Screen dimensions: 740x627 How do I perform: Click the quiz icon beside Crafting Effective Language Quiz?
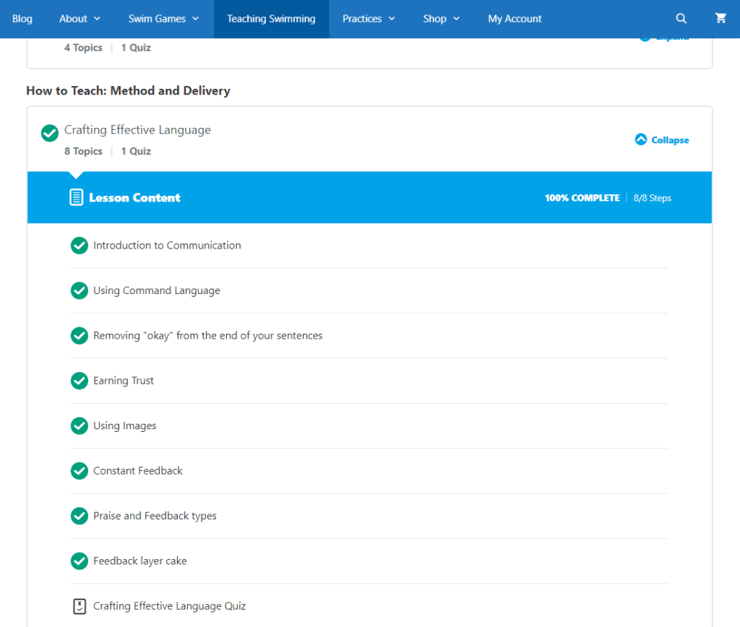point(79,606)
